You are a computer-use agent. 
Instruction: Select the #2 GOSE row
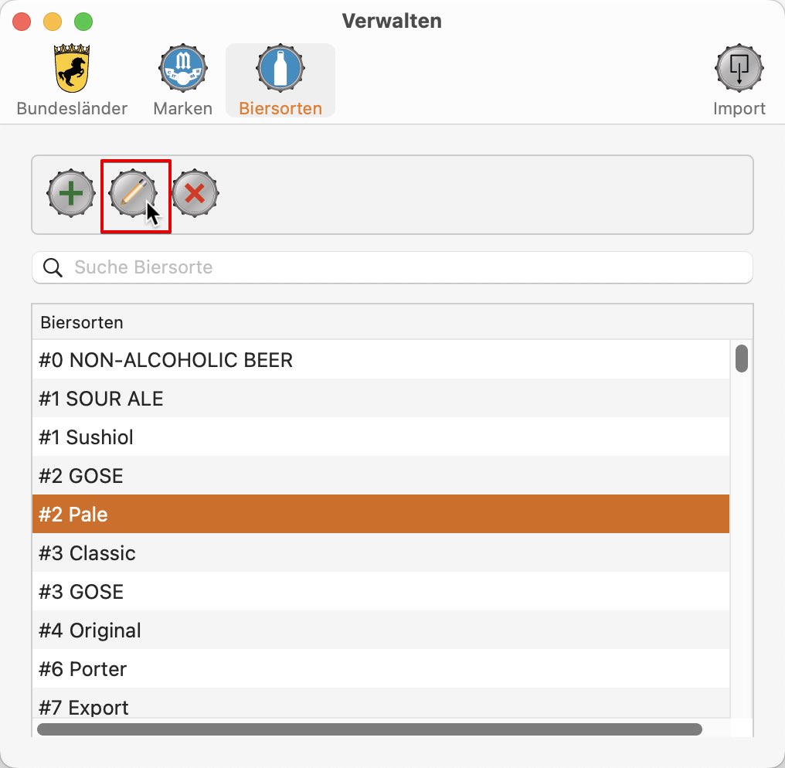coord(380,476)
